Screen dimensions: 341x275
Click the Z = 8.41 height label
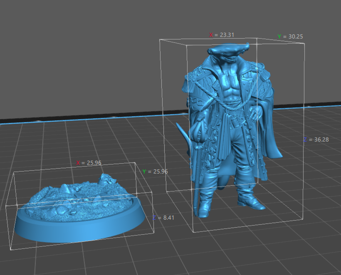pyautogui.click(x=161, y=218)
